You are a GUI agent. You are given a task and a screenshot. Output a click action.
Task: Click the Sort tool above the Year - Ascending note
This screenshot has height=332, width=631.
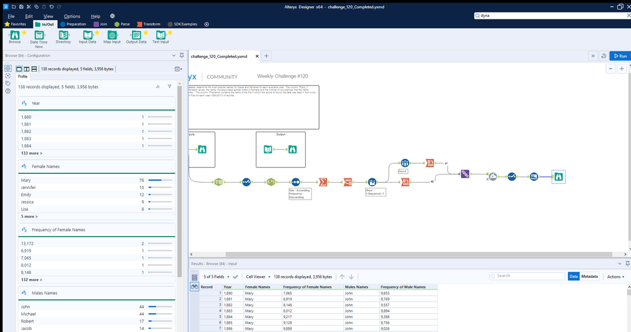coord(296,182)
